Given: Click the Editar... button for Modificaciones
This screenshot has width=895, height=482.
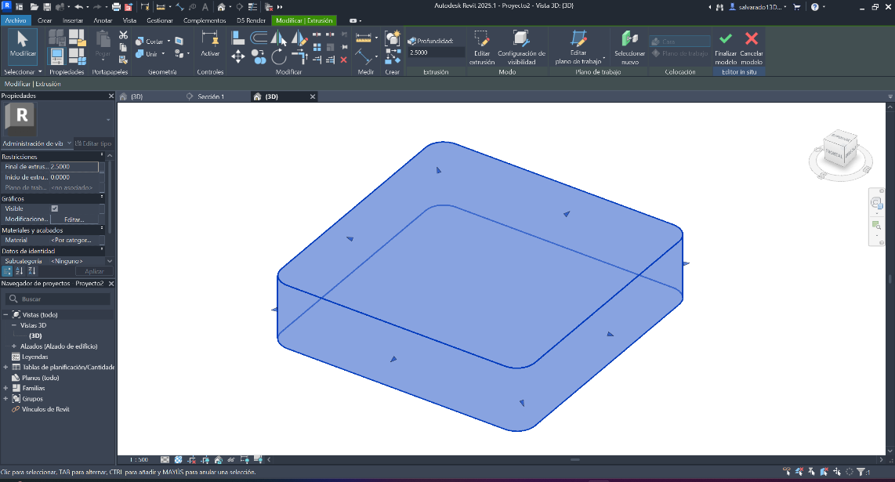Looking at the screenshot, I should 74,219.
